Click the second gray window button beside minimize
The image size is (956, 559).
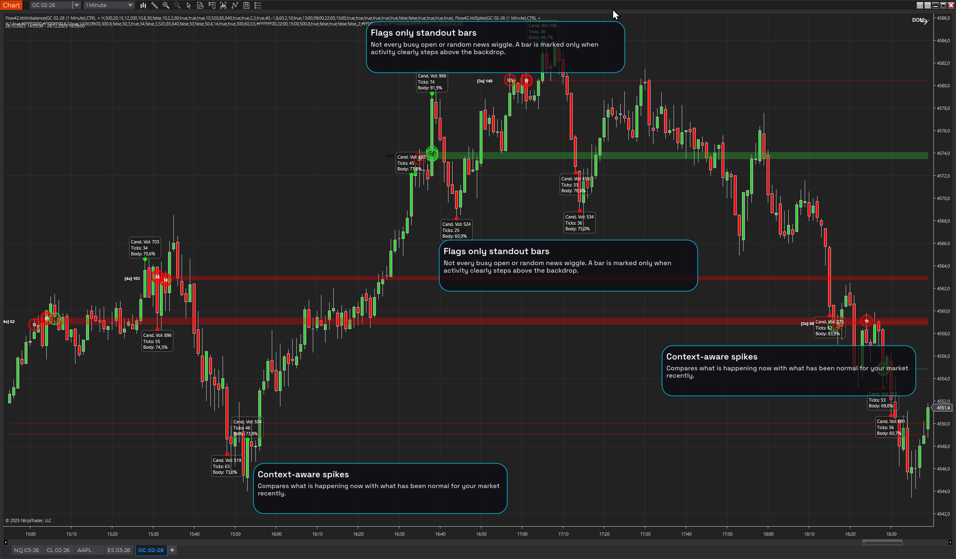(x=928, y=5)
